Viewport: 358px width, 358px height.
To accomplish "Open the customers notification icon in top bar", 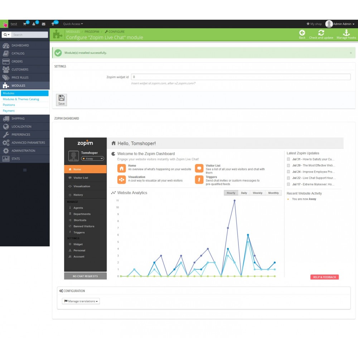I will coord(34,24).
